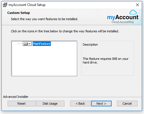
Task: Click the Description panel heading
Action: 90,45
